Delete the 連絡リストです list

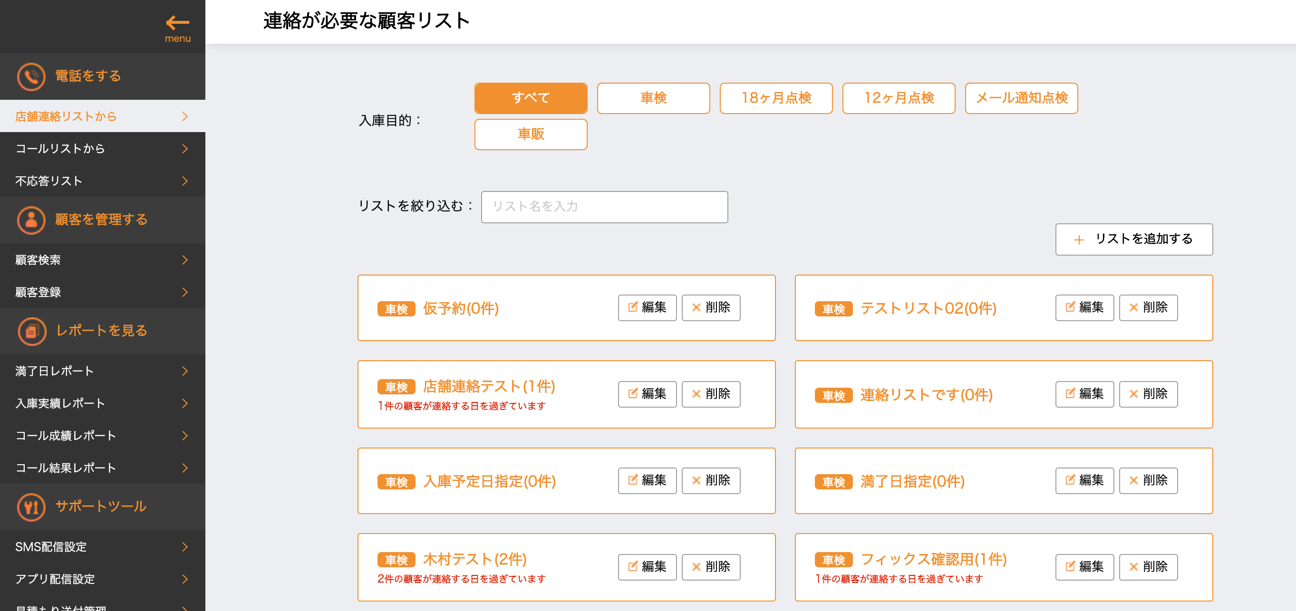pos(1148,394)
